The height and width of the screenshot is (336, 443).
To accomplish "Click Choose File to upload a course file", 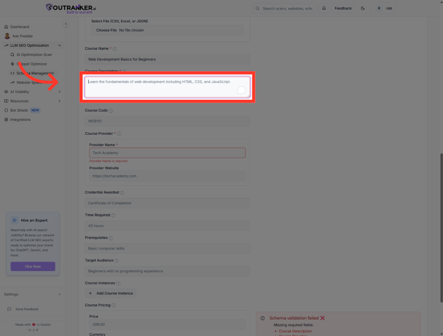I will (x=106, y=30).
